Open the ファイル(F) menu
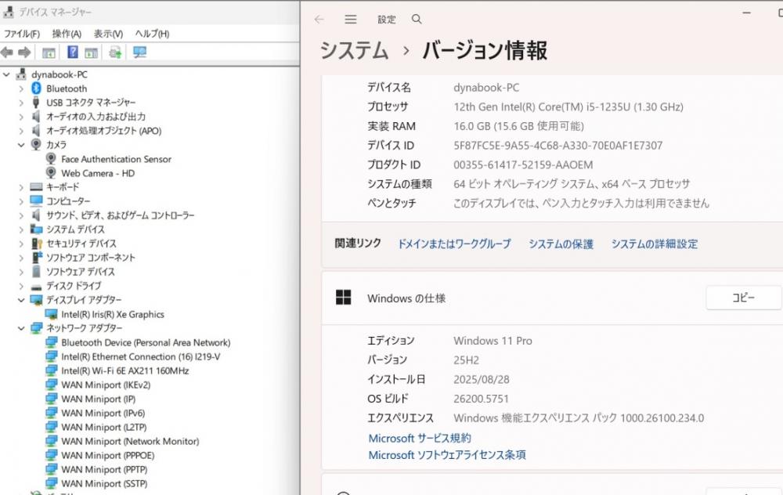Image resolution: width=783 pixels, height=495 pixels. point(22,34)
